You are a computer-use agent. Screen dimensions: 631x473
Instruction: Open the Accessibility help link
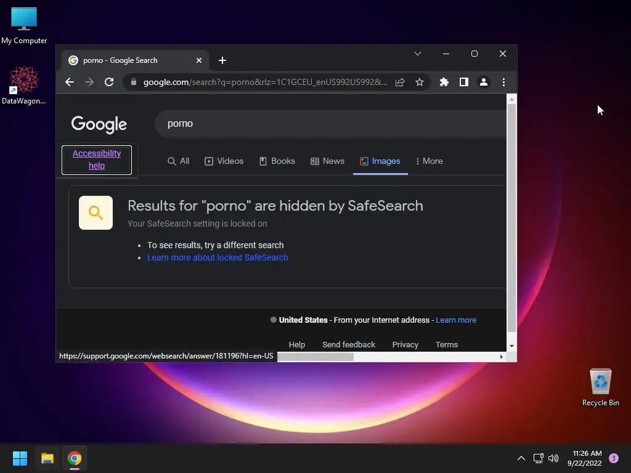pyautogui.click(x=97, y=160)
